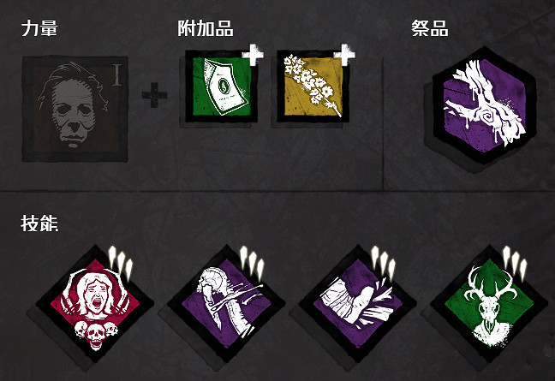Select the green deer skull perk
The height and width of the screenshot is (381, 555).
[489, 304]
